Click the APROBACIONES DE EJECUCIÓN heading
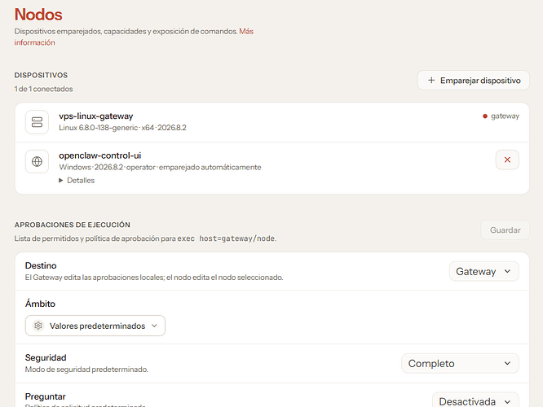Screen dimensions: 543x407 click(x=73, y=225)
